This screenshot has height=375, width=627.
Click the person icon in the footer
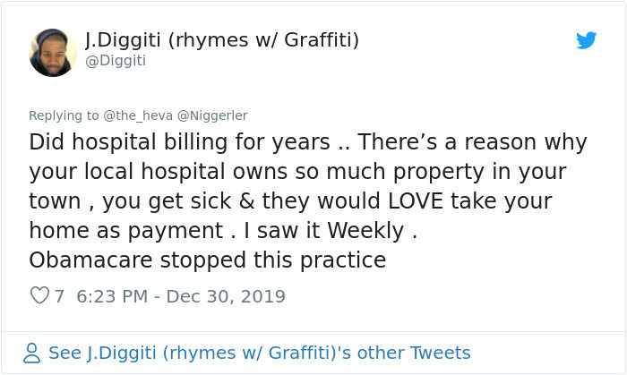(x=31, y=353)
